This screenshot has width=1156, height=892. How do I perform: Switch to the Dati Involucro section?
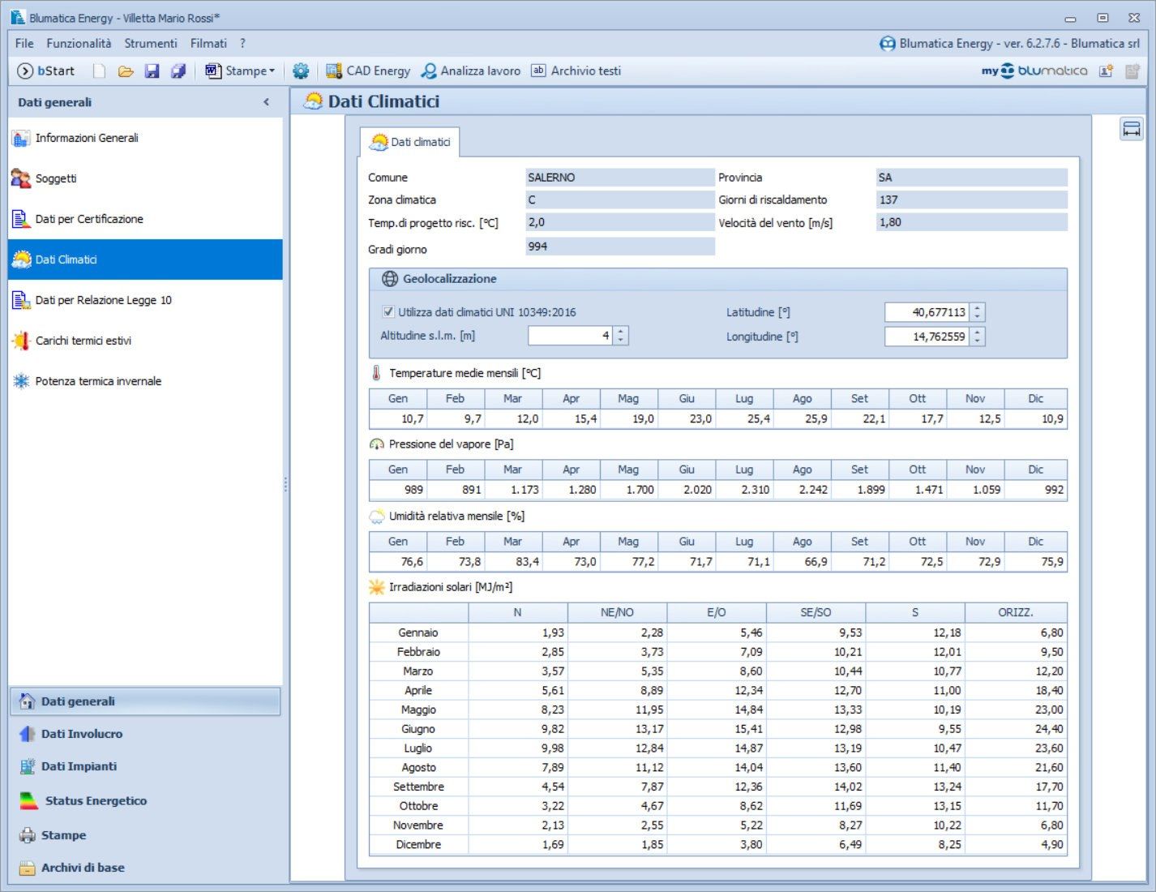(x=82, y=734)
